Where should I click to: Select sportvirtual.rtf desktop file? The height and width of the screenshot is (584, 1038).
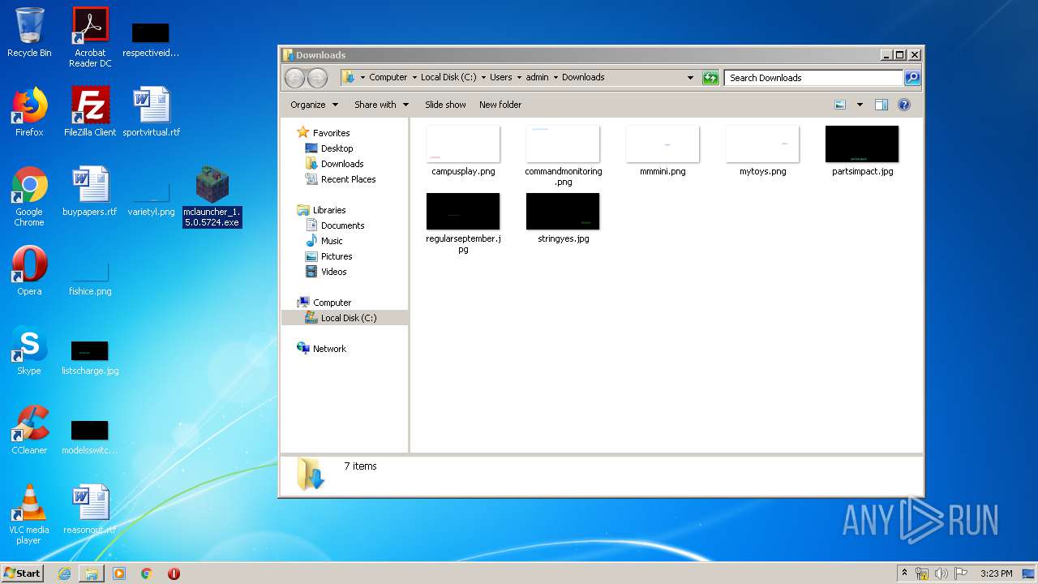[152, 112]
